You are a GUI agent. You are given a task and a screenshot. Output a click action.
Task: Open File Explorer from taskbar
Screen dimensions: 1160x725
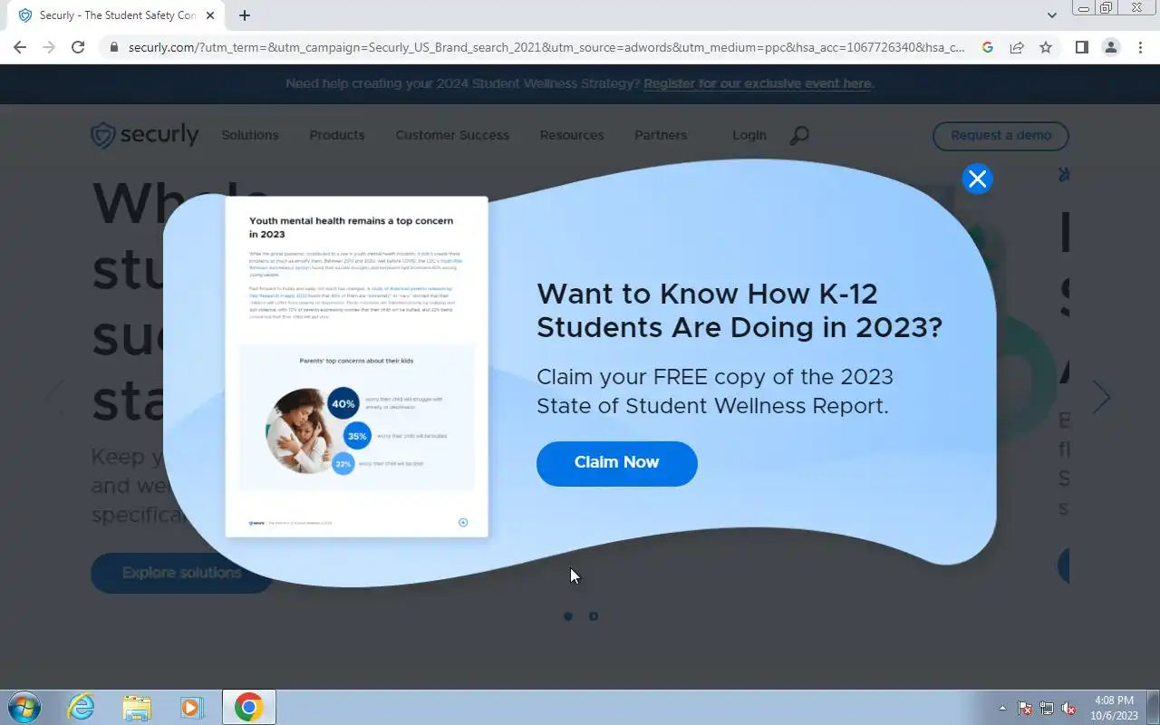(137, 707)
